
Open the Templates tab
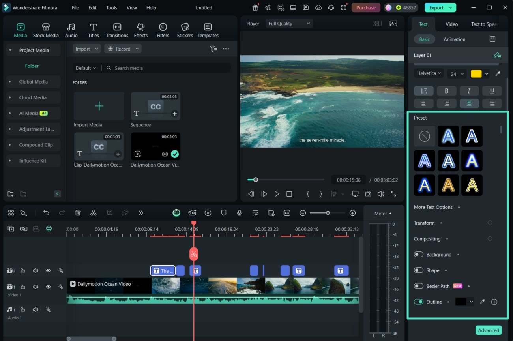[x=208, y=30]
